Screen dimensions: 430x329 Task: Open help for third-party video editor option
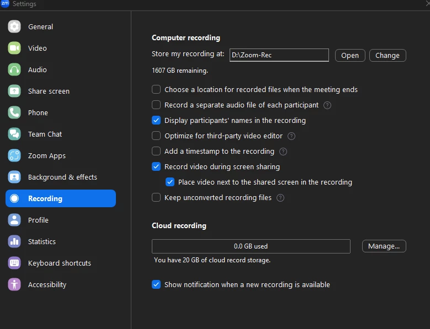291,136
